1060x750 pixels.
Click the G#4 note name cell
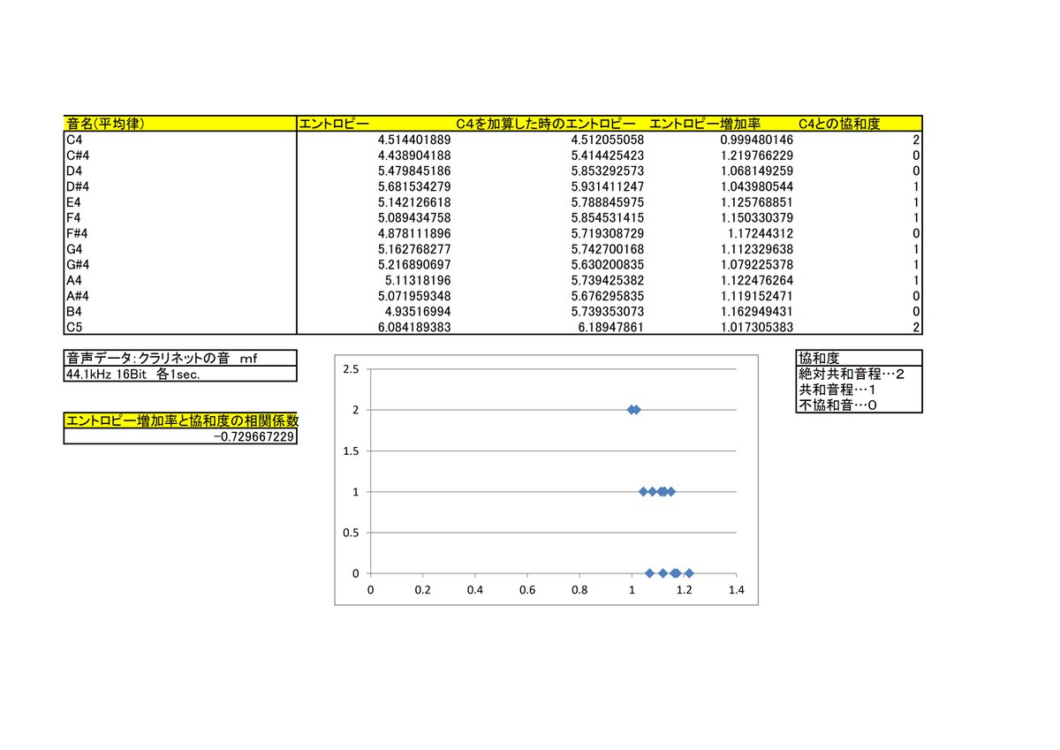click(180, 265)
